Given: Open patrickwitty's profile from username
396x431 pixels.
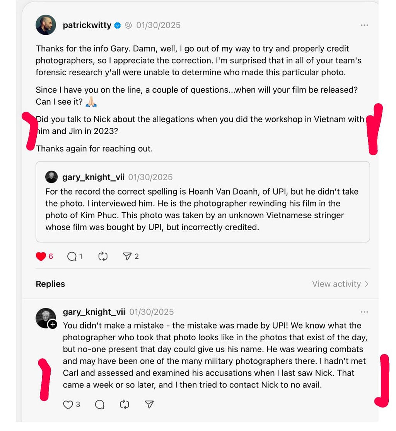Looking at the screenshot, I should point(87,25).
